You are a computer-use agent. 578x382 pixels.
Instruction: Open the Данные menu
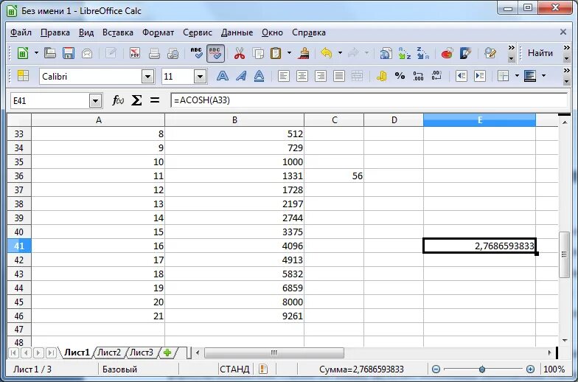click(x=237, y=32)
